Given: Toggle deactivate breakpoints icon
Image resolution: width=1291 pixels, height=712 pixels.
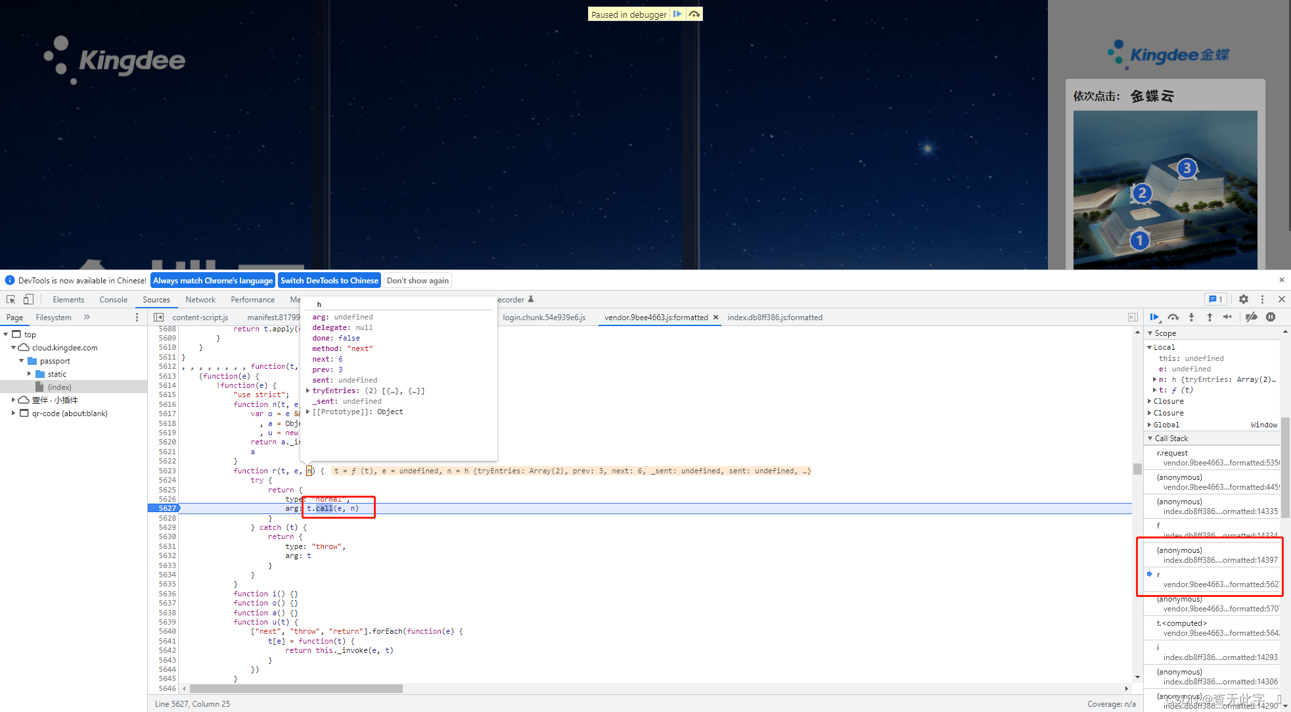Looking at the screenshot, I should tap(1252, 317).
